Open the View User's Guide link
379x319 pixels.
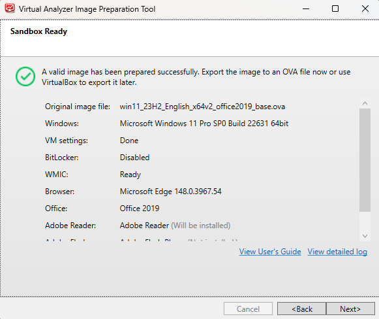tap(270, 252)
